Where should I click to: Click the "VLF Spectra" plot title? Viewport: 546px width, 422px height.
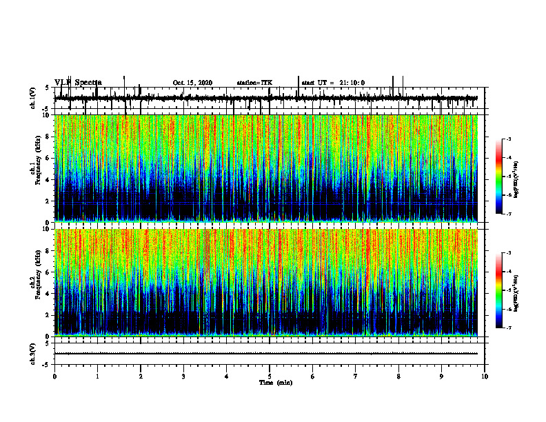(78, 83)
